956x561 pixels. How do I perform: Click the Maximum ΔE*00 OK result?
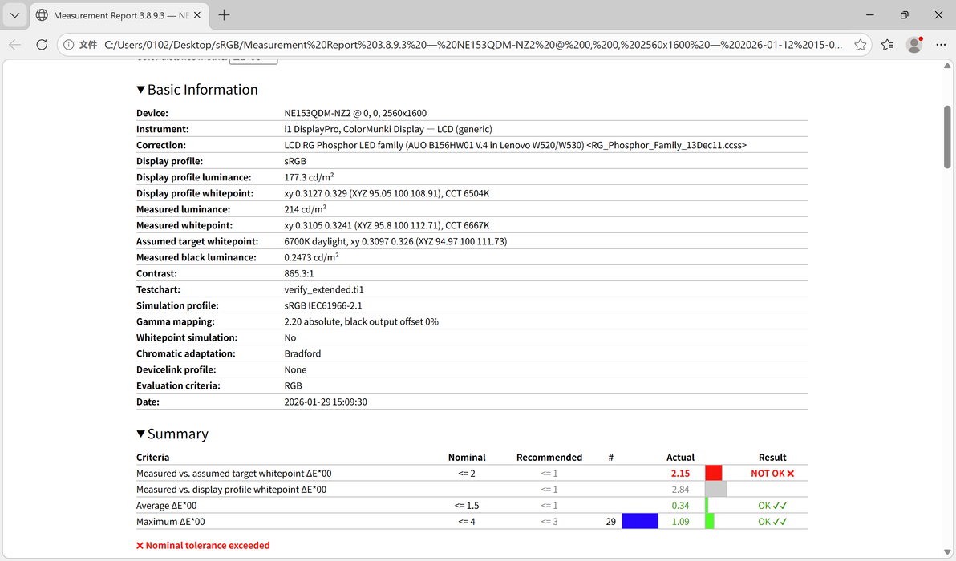click(x=772, y=522)
